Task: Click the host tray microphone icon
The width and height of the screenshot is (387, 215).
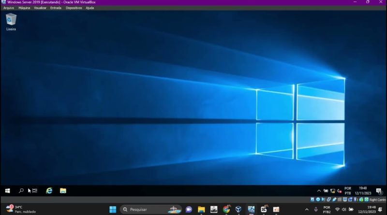Action: coord(316,210)
